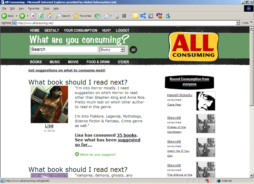Open the Yahoo Messenger smiley icon
This screenshot has height=184, width=254.
(159, 16)
